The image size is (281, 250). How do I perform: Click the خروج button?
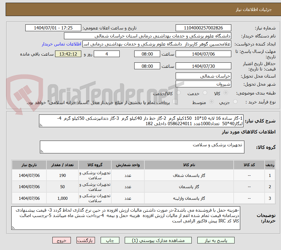(x=62, y=240)
